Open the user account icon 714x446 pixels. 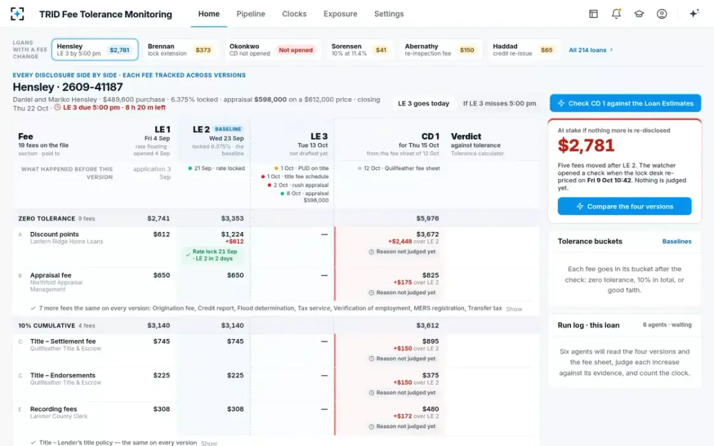pyautogui.click(x=662, y=14)
